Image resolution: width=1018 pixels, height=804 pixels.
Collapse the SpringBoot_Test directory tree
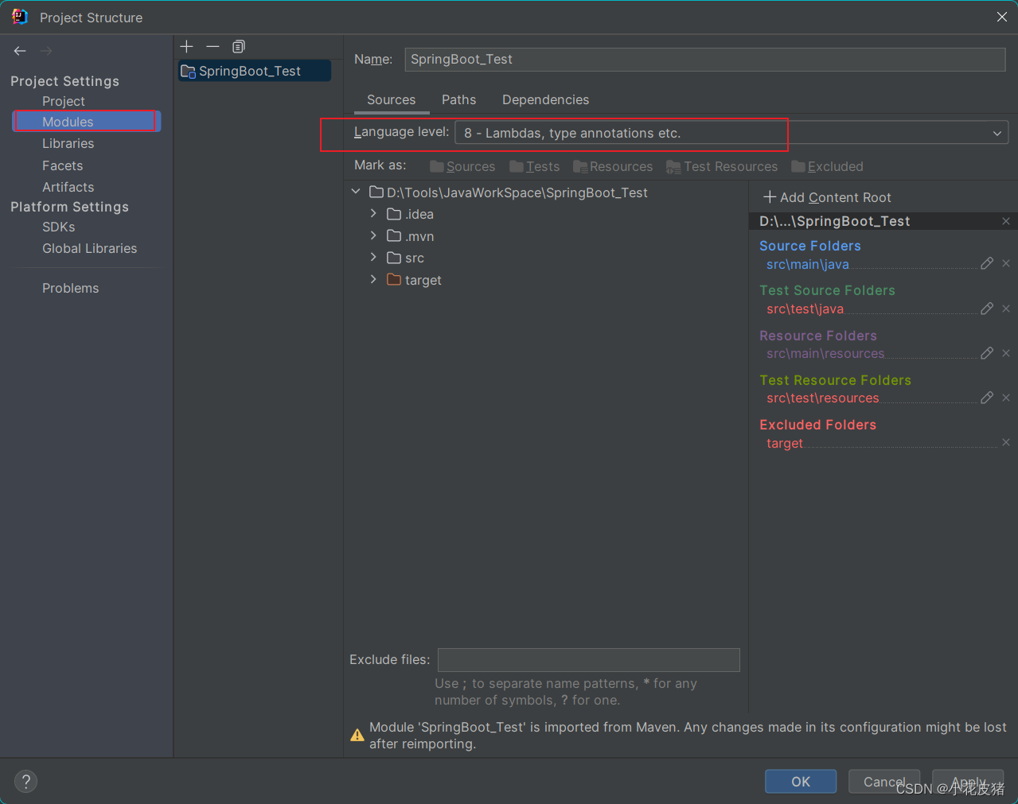(x=356, y=192)
